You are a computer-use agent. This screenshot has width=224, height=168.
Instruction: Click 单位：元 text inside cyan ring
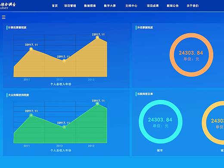pos(160,126)
